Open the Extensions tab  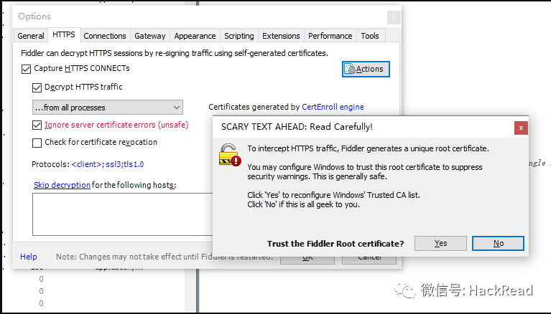pyautogui.click(x=281, y=36)
